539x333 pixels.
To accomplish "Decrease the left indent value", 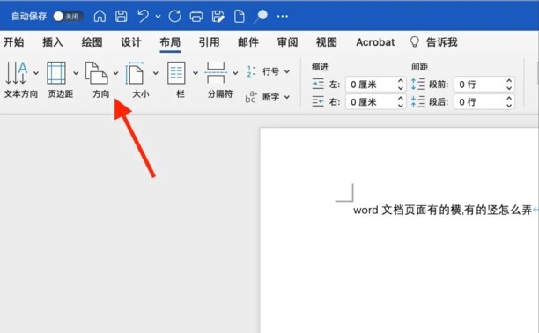I will pos(401,88).
